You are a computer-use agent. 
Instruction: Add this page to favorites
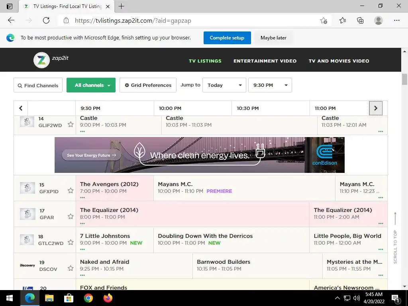[324, 20]
